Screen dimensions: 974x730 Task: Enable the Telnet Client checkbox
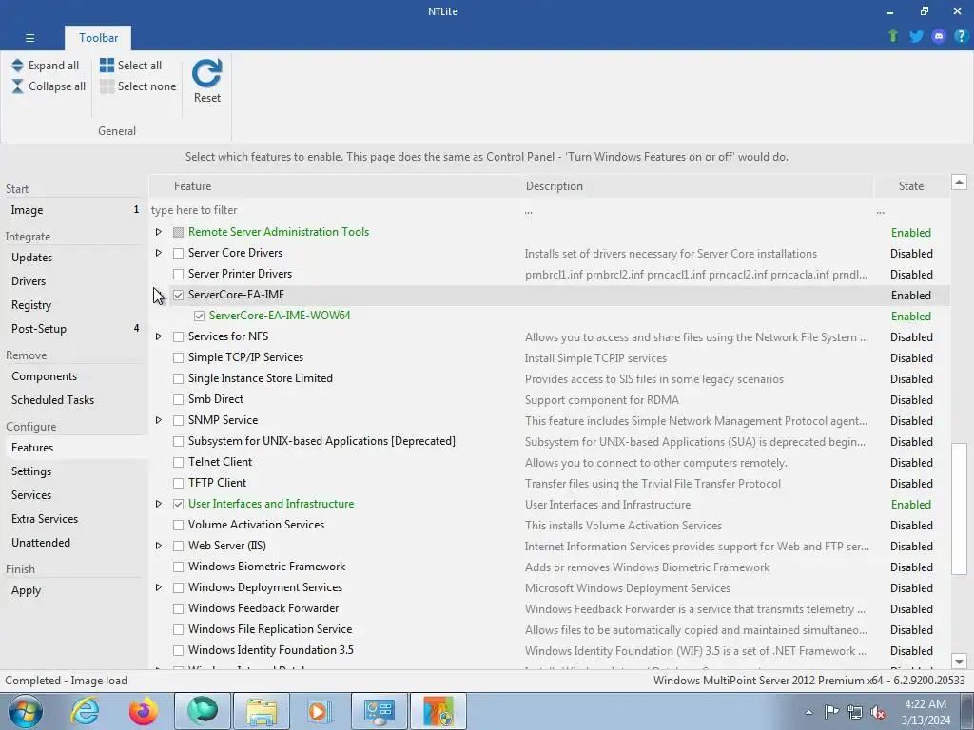tap(178, 462)
